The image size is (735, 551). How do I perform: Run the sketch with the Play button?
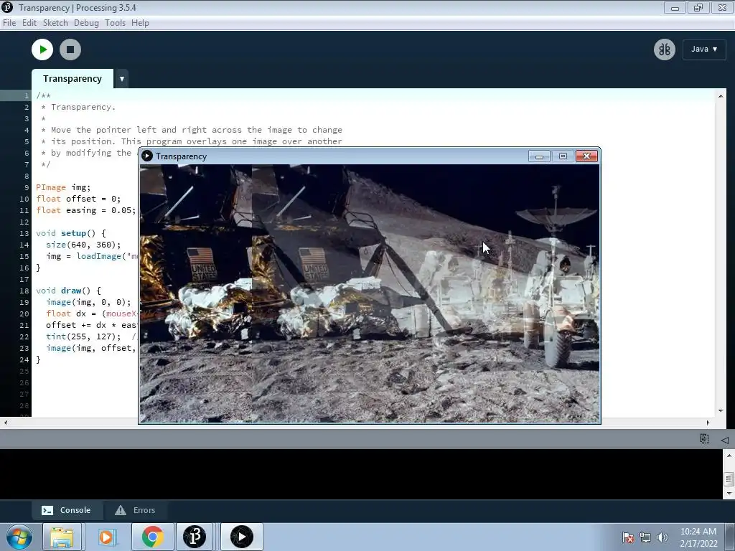pos(42,50)
